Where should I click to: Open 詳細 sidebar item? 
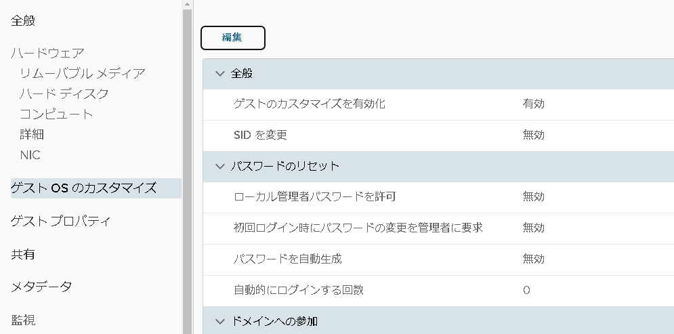[32, 134]
